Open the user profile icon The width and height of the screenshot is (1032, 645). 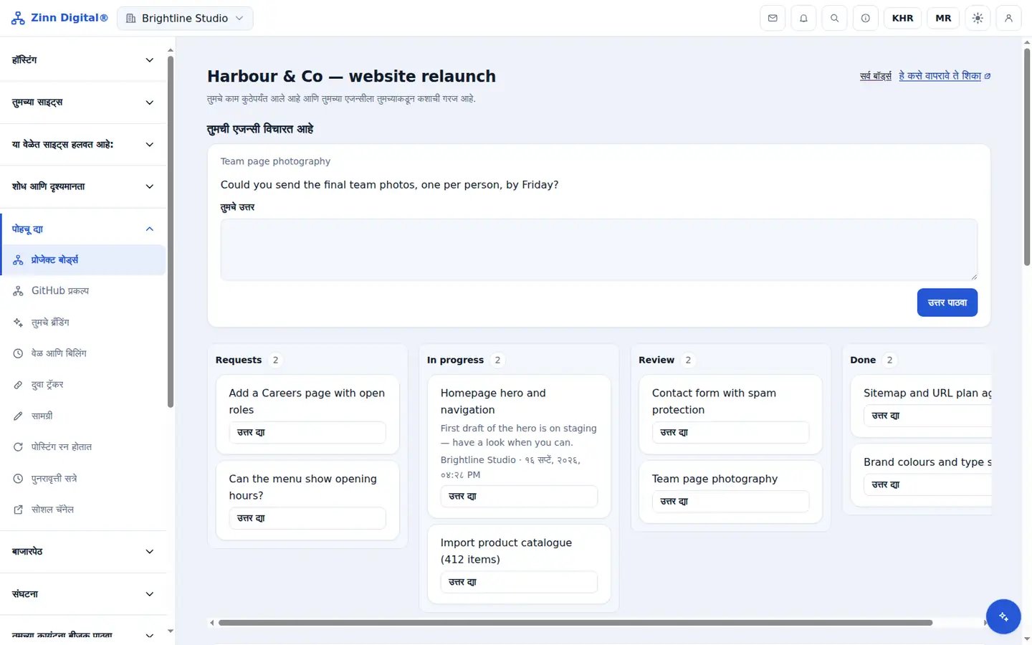(1008, 18)
